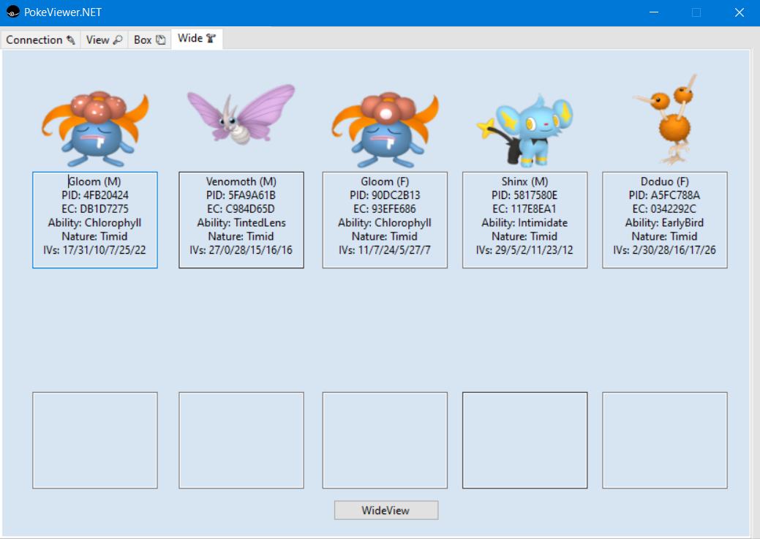Image resolution: width=760 pixels, height=539 pixels.
Task: Open the Connection tab
Action: point(40,39)
